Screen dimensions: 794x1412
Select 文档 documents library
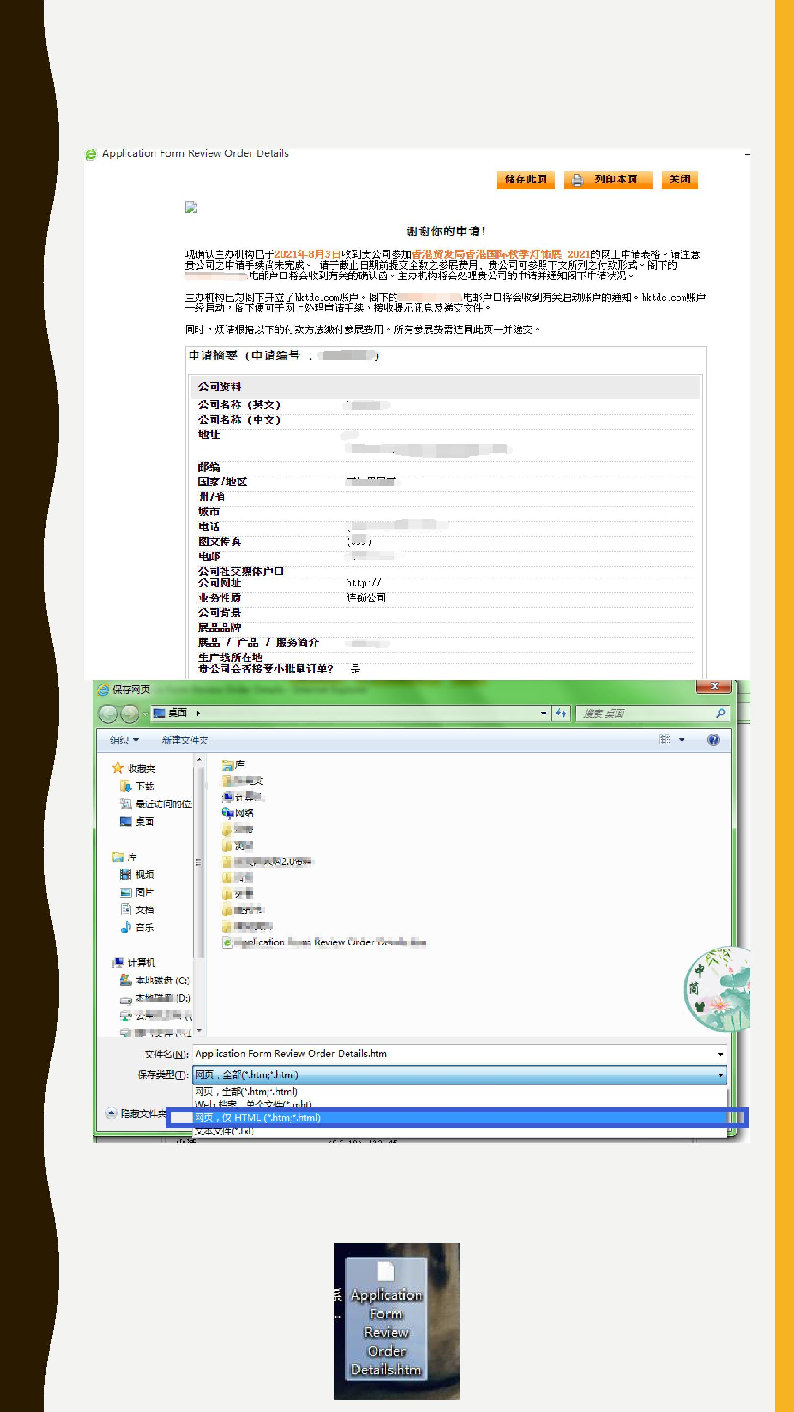137,910
